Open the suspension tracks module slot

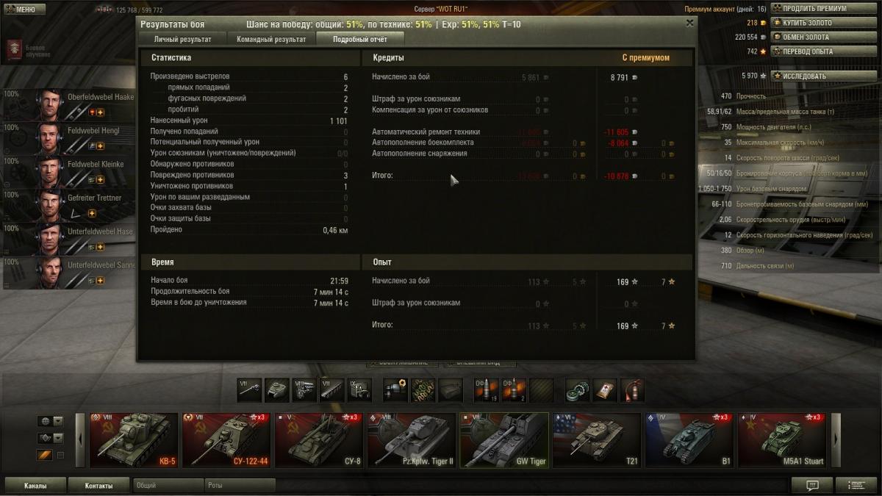pos(332,389)
